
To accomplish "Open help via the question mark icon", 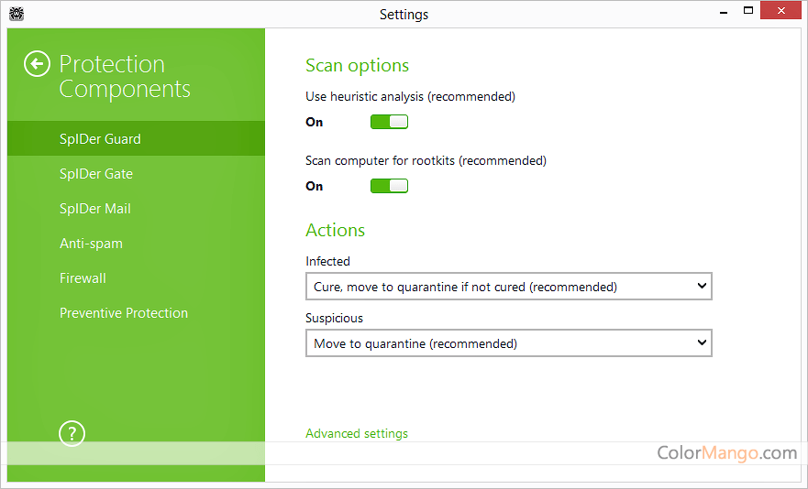I will pos(72,433).
